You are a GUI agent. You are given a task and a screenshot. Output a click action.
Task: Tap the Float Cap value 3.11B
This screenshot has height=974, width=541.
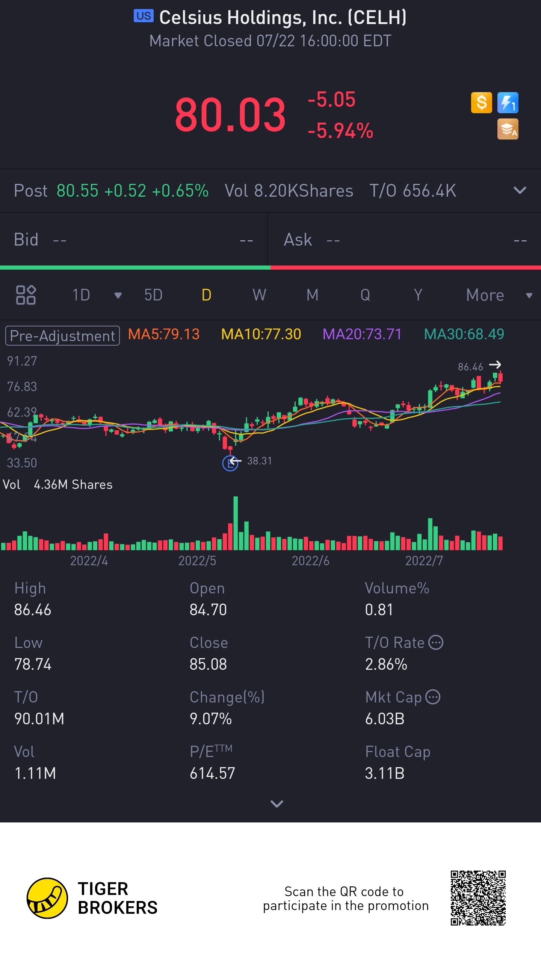pos(385,773)
